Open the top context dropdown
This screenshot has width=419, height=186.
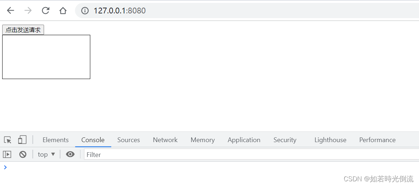[46, 154]
